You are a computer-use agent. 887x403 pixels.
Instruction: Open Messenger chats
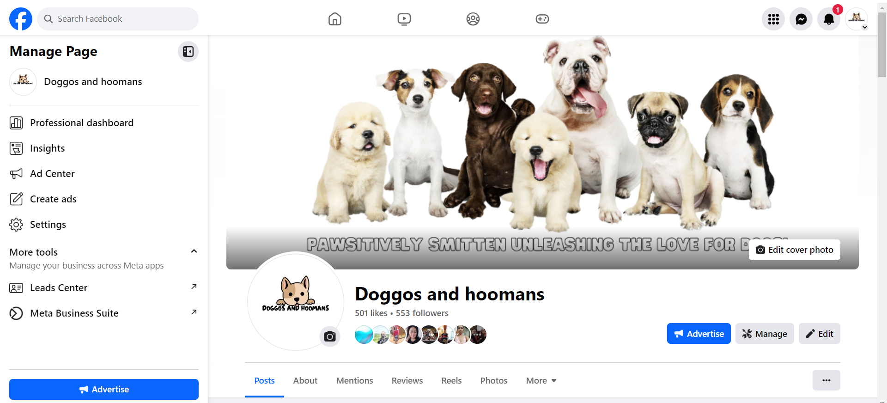click(x=801, y=19)
